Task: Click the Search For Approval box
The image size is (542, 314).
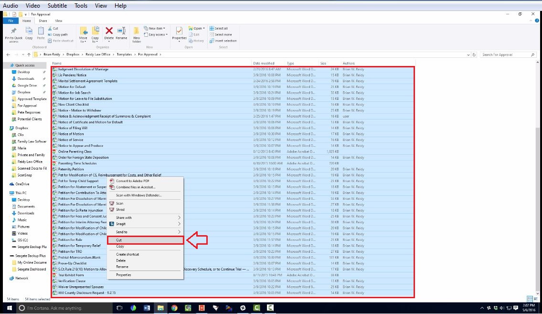Action: 508,54
